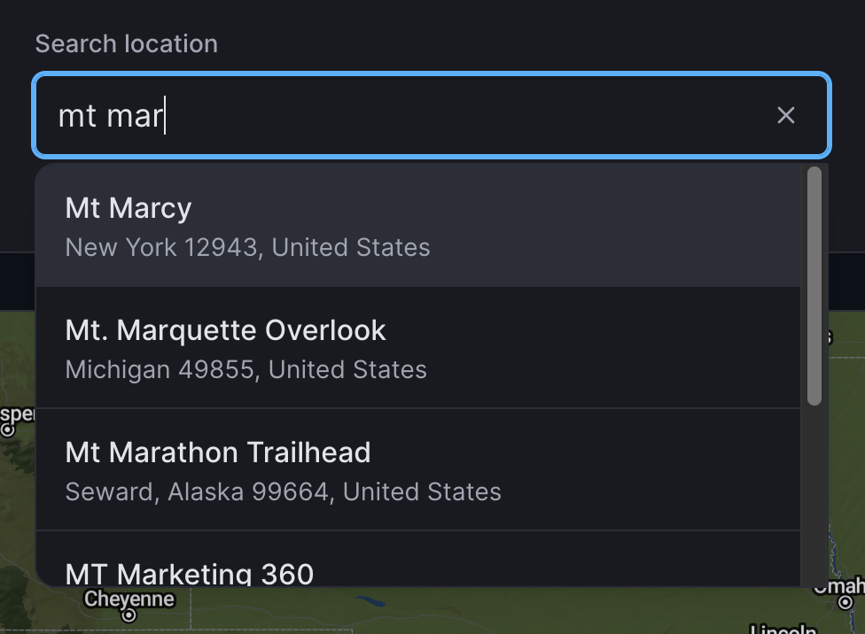
Task: Click the Omaha label on the map
Action: pos(840,585)
